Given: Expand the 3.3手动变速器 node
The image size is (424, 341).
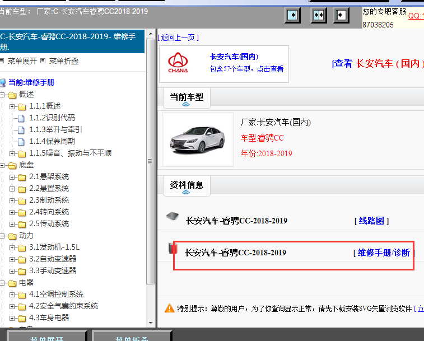Looking at the screenshot, I should [12, 271].
